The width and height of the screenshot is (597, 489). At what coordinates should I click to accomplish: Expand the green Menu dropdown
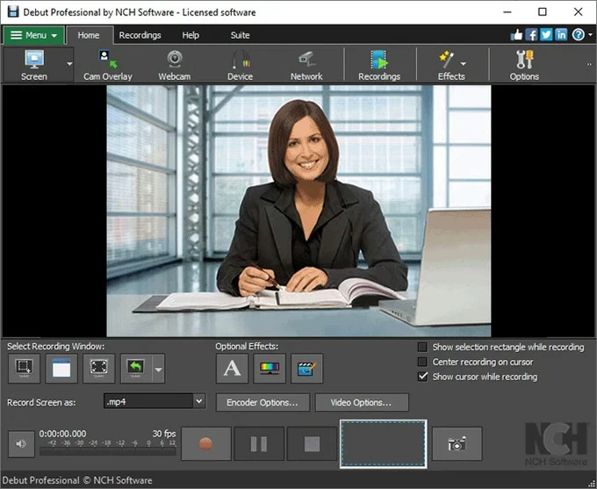[34, 35]
